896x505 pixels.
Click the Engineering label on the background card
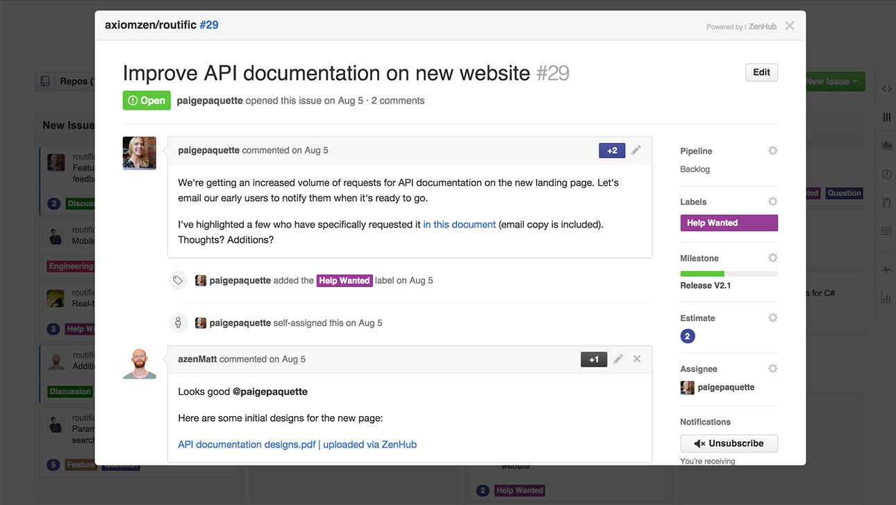tap(70, 266)
